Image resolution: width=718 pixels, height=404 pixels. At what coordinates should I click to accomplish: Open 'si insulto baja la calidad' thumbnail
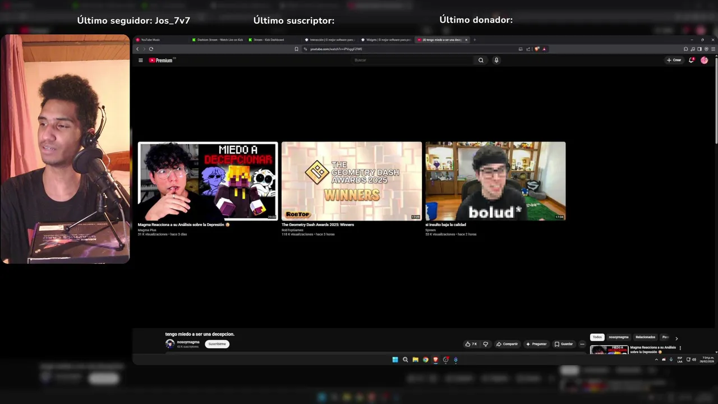click(x=495, y=181)
